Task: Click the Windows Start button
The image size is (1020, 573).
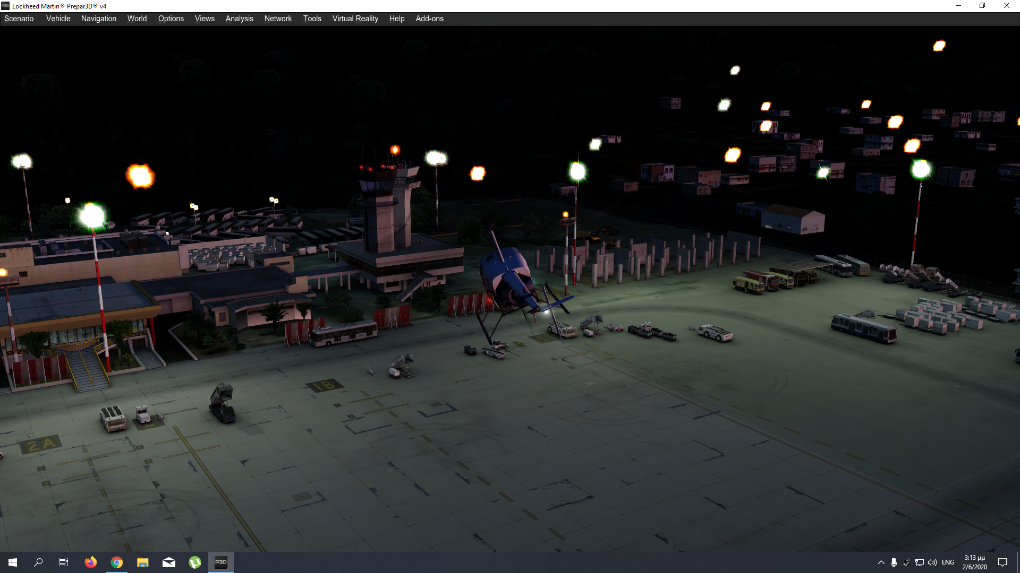Action: (13, 562)
